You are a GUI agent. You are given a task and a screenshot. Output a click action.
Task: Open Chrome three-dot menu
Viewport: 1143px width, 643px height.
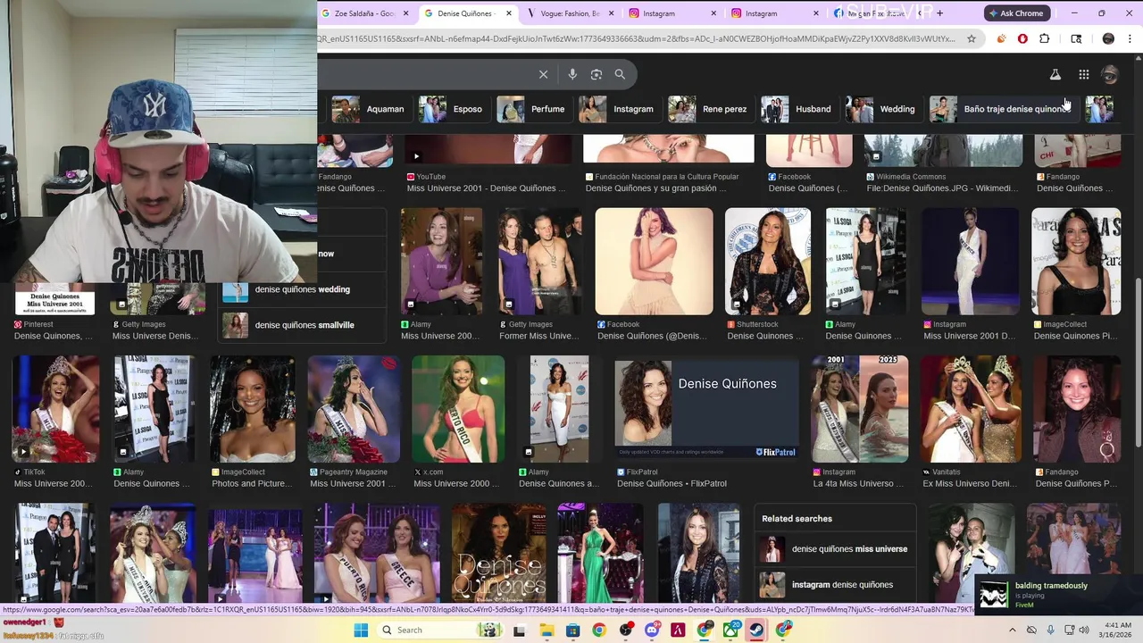1130,38
